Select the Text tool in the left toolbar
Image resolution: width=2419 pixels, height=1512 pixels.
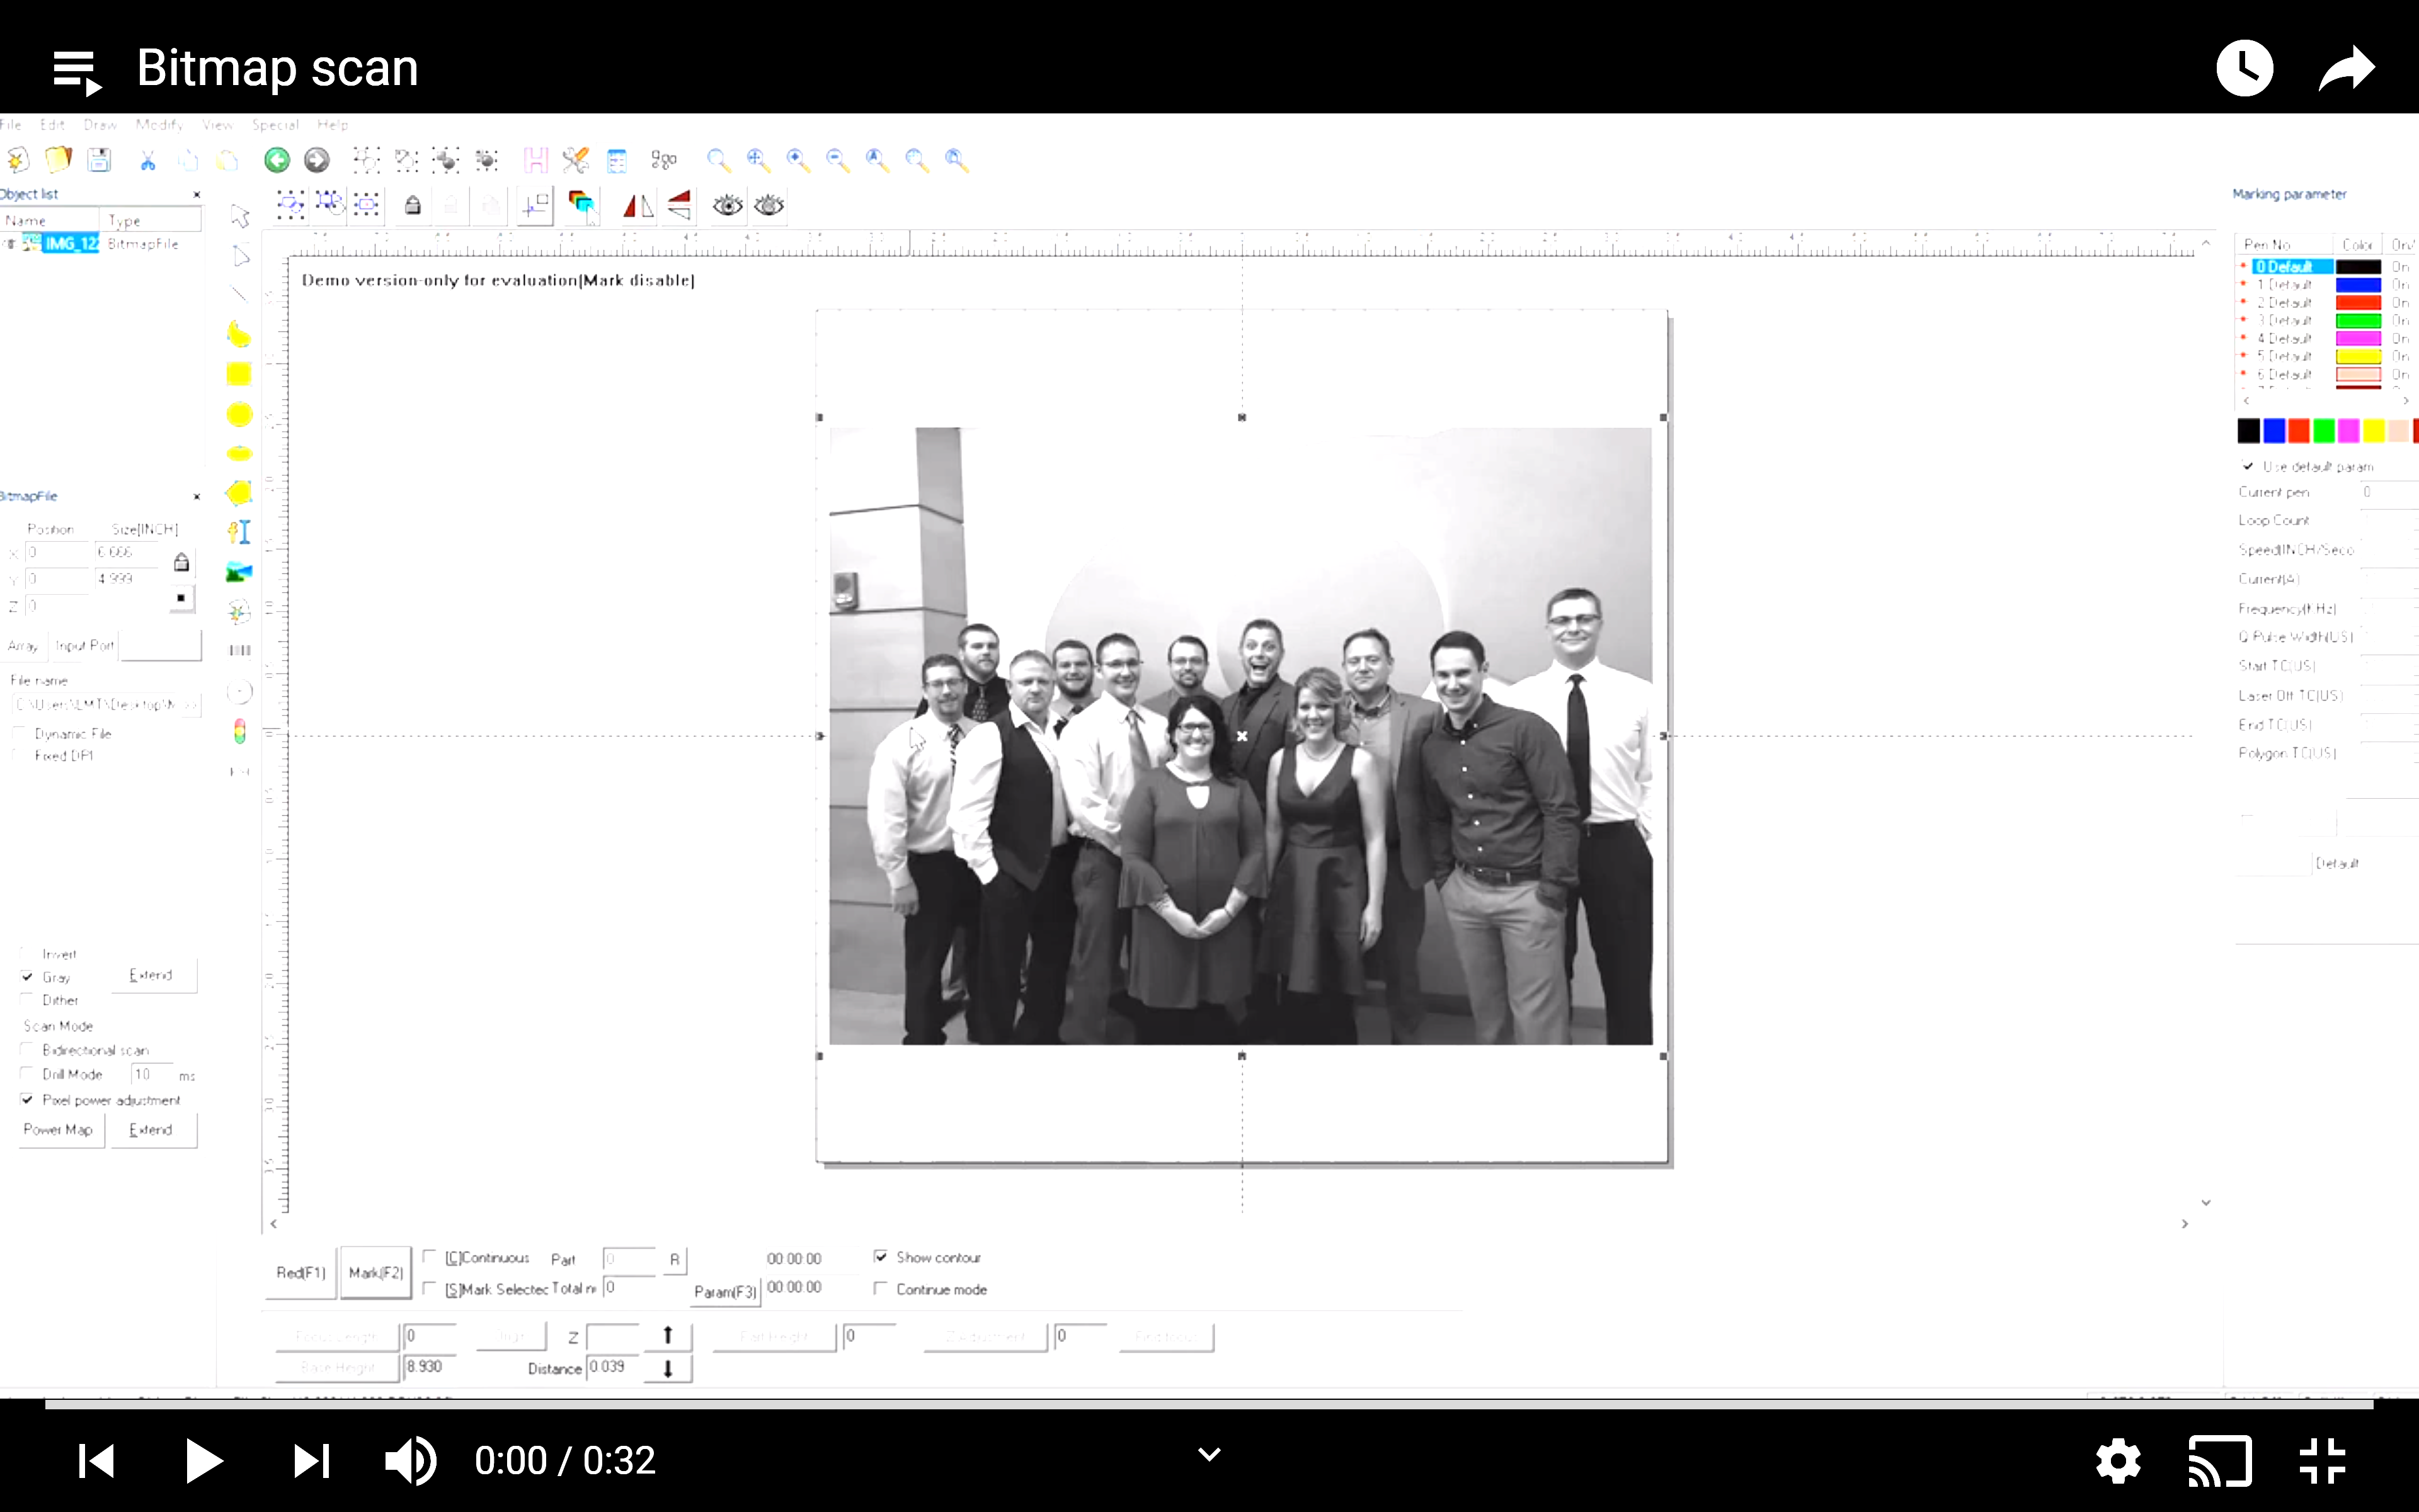coord(239,532)
